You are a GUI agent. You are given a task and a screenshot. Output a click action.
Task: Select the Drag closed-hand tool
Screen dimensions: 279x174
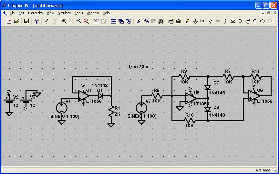click(255, 21)
